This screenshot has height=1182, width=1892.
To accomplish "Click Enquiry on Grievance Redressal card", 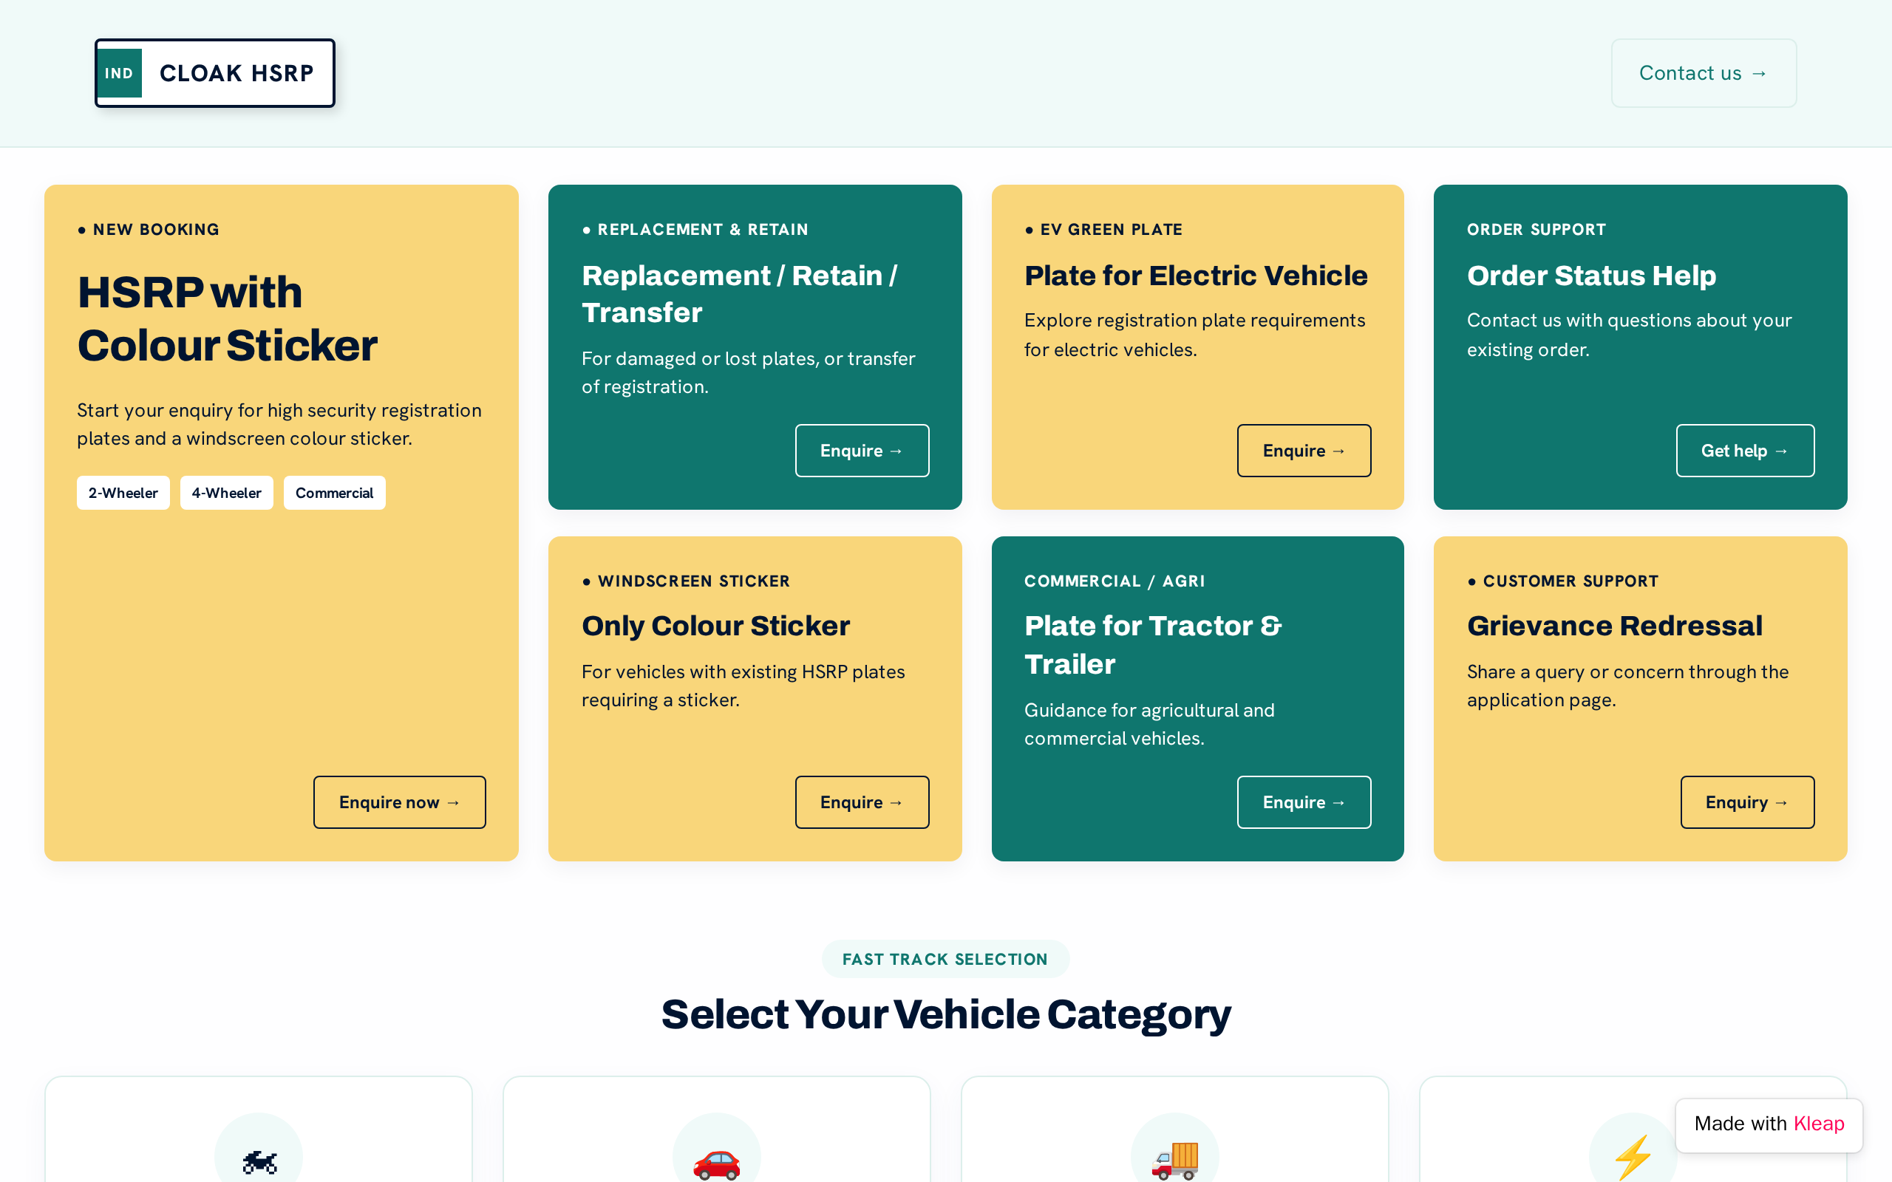I will [1747, 802].
